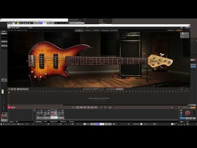The image size is (197, 148).
Task: Click the bridge pickup on the bass
Action: (42, 61)
